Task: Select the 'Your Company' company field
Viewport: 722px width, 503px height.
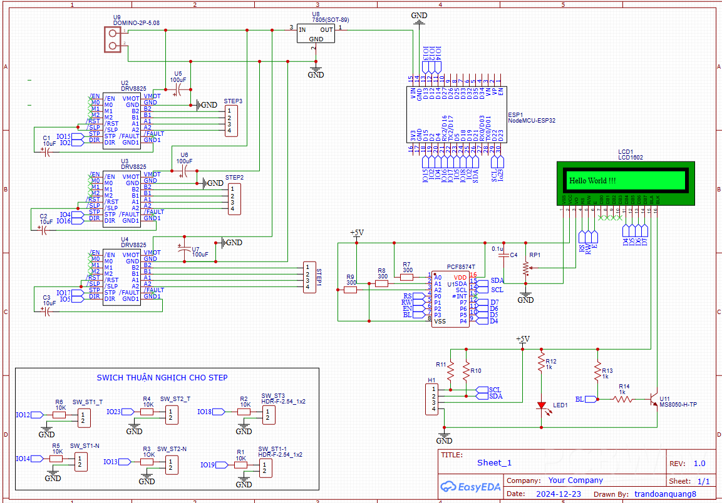Action: (575, 480)
